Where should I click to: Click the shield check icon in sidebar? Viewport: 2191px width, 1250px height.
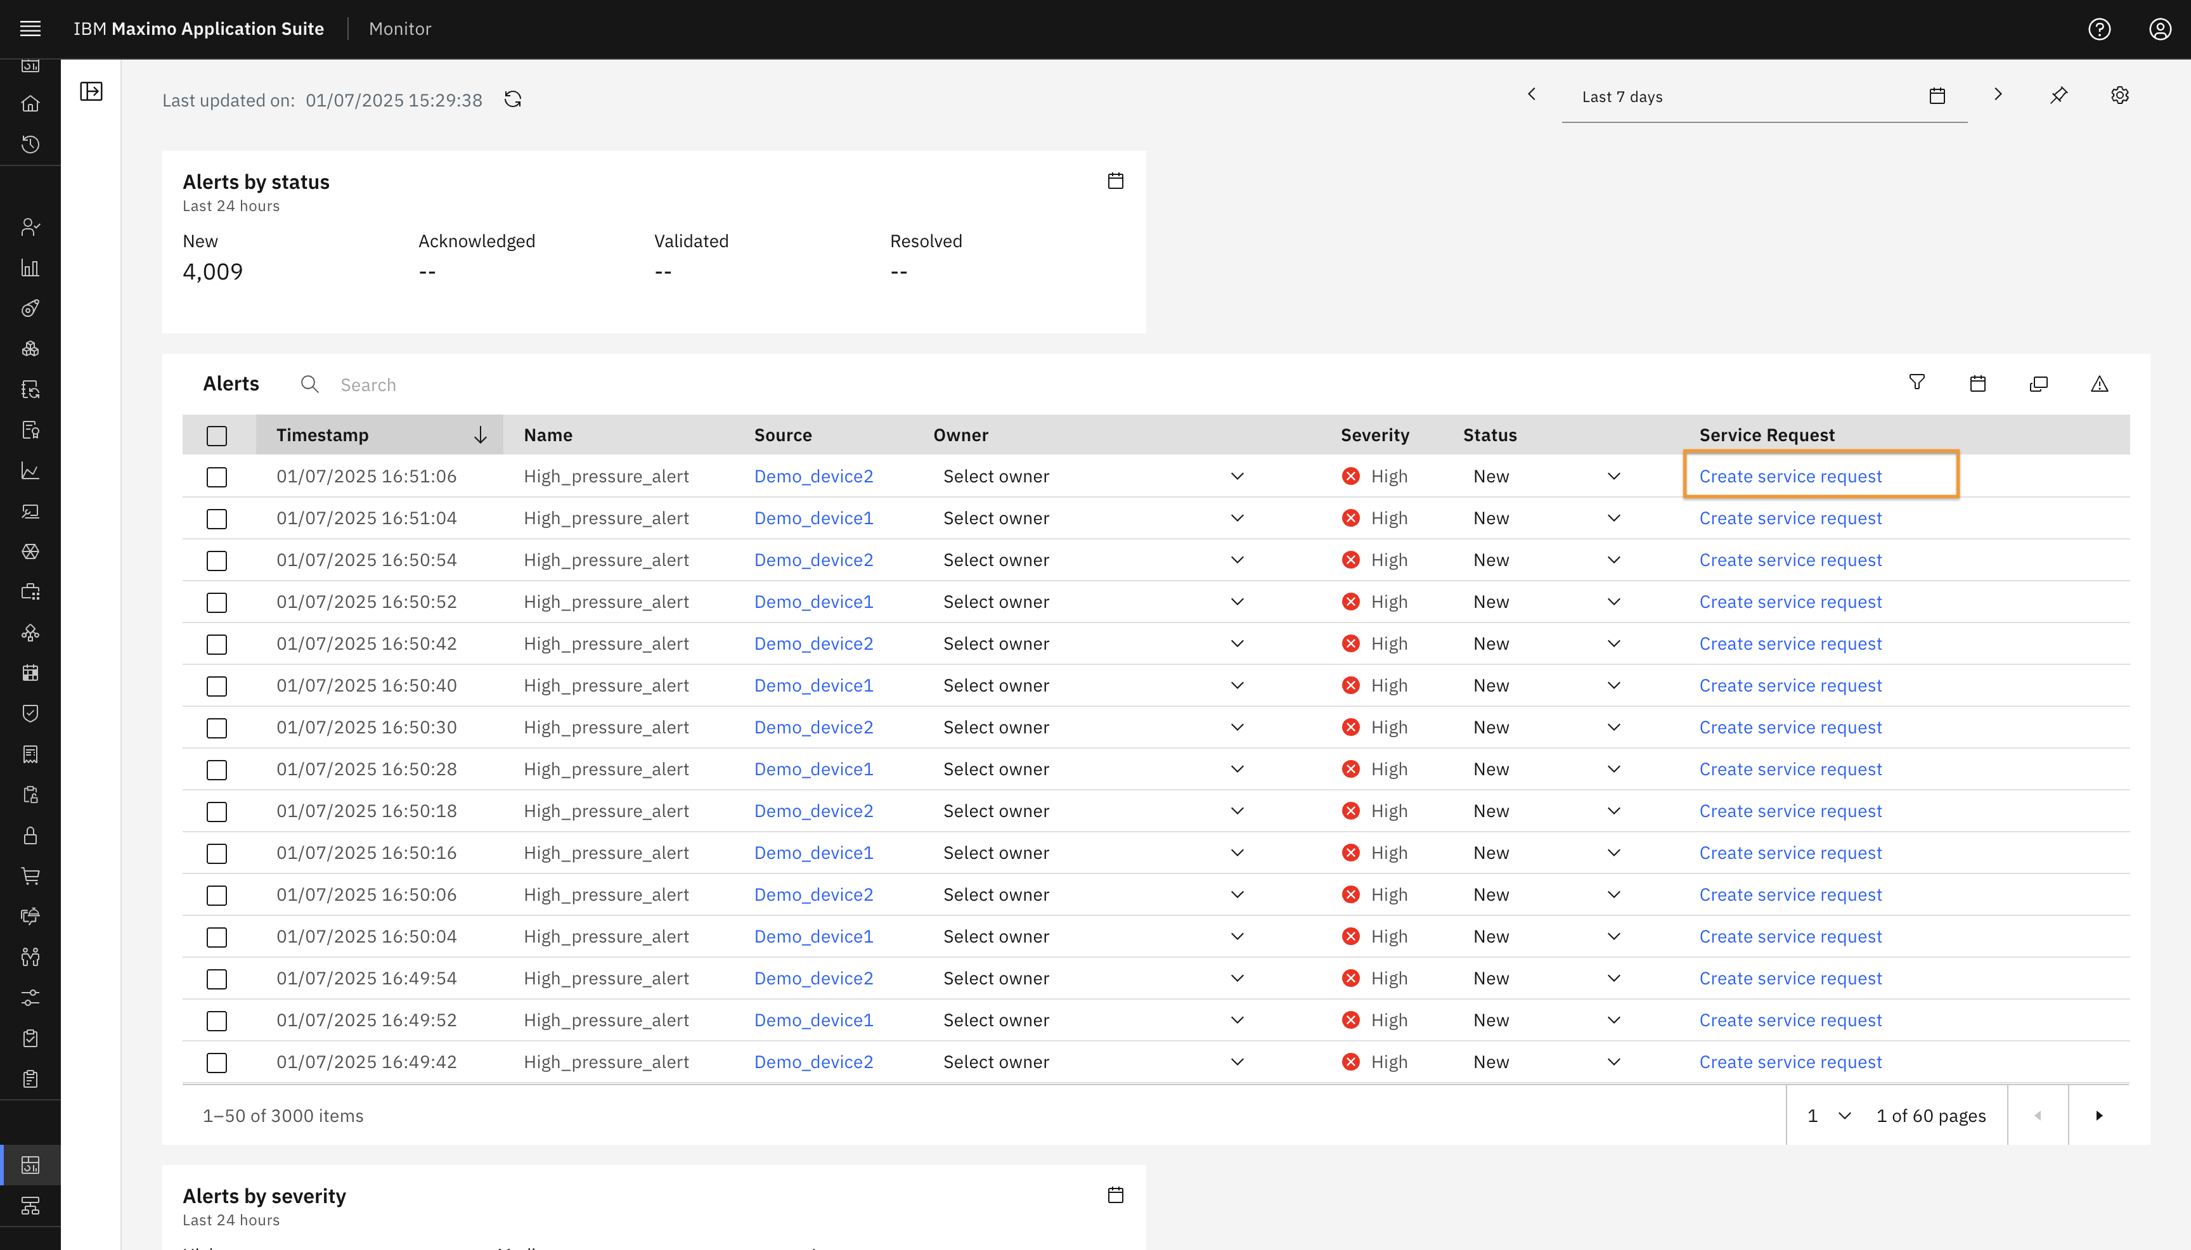point(30,714)
